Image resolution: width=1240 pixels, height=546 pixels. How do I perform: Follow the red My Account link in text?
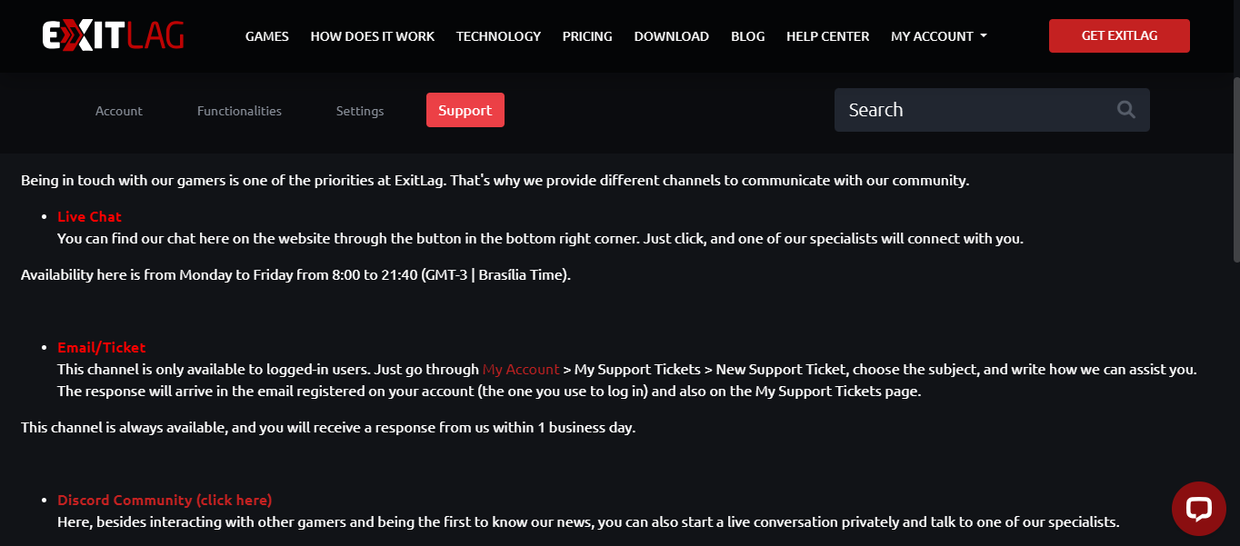point(521,370)
